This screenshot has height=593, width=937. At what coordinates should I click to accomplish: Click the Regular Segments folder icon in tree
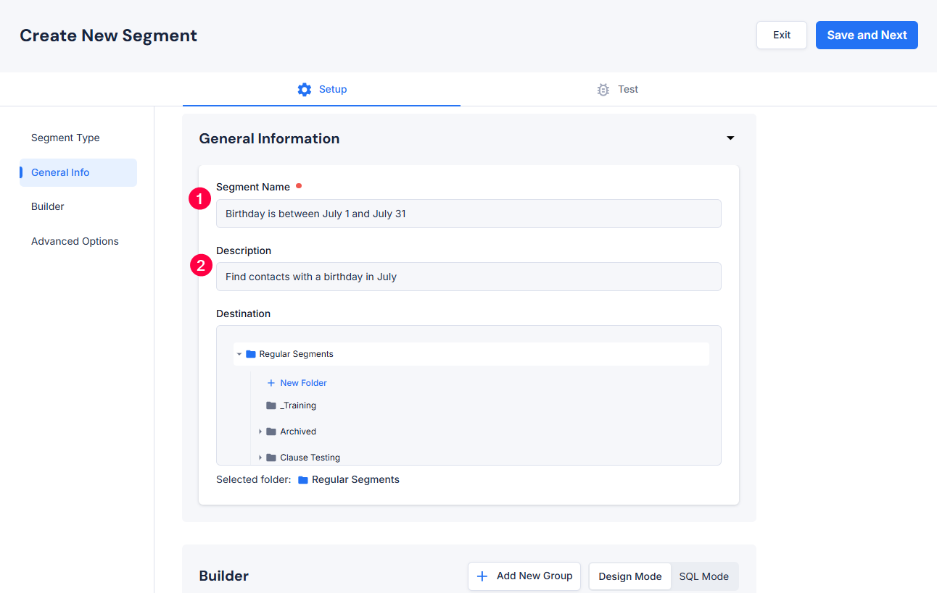251,354
